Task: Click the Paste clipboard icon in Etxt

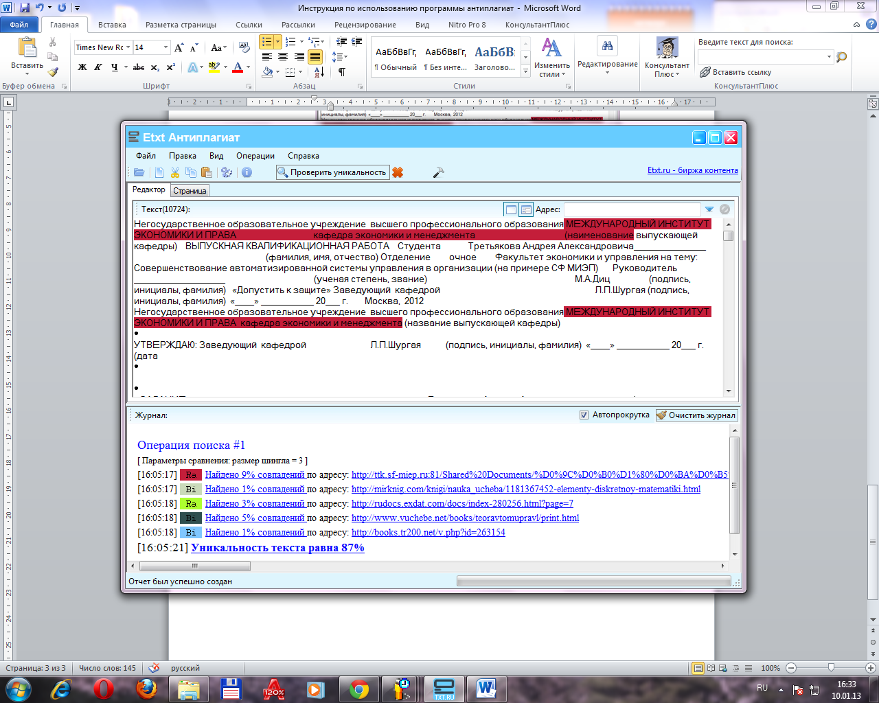Action: coord(206,172)
